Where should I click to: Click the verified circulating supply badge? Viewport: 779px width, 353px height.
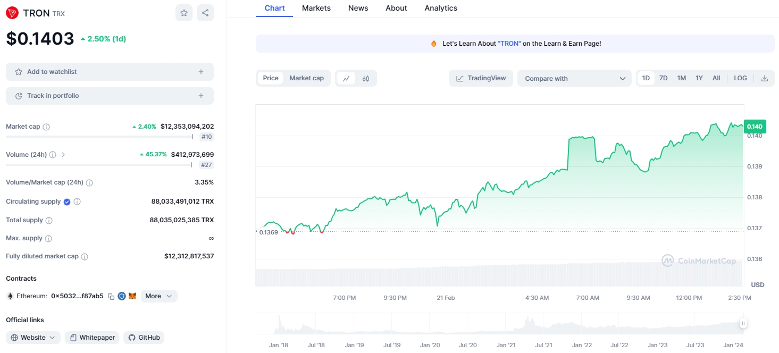coord(67,202)
